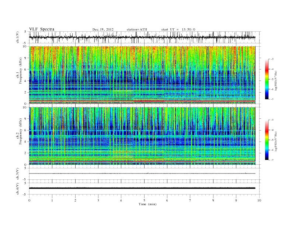This screenshot has height=225, width=292.
Task: Click the '1' tick on the time axis
Action: coord(52,200)
